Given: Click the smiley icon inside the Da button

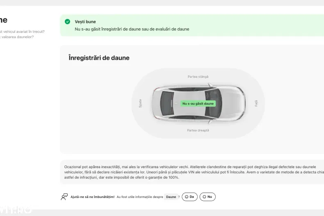Looking at the screenshot, I should tap(186, 197).
